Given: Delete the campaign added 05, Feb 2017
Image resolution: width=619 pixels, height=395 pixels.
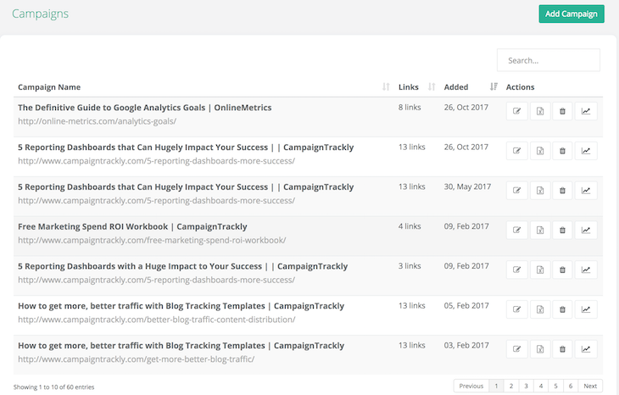Looking at the screenshot, I should (x=562, y=309).
